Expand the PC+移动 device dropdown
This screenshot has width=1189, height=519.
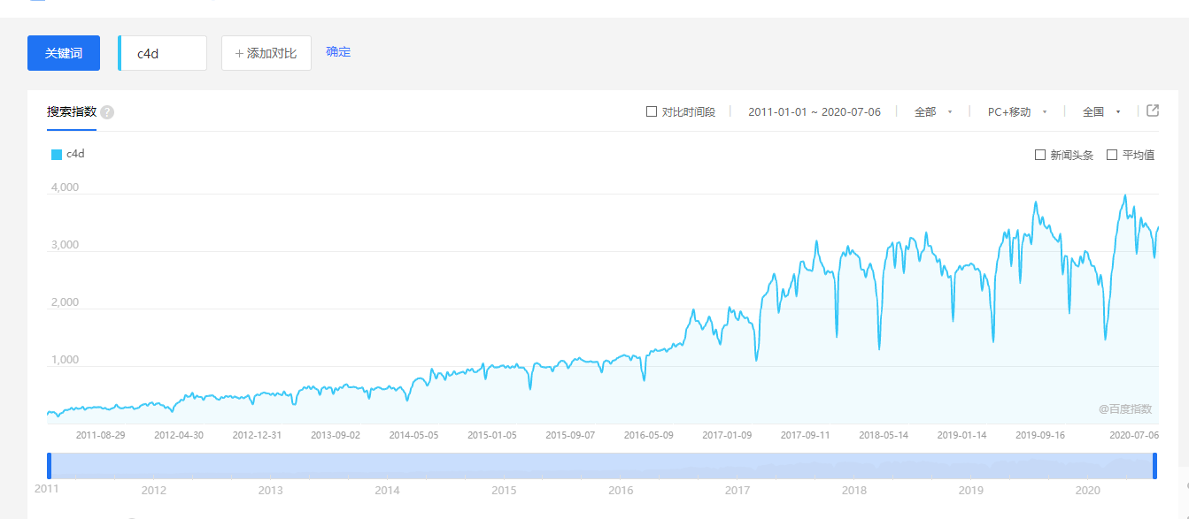(1017, 112)
